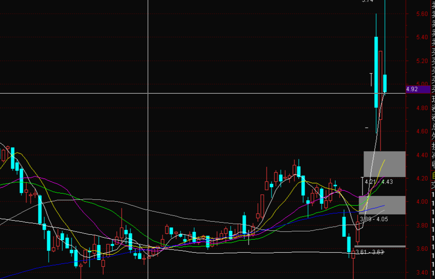Click the 3.60 price axis label
This screenshot has width=435, height=279.
point(422,249)
